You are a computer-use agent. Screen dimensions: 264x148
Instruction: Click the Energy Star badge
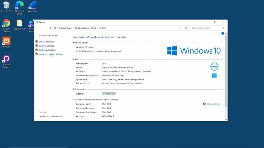click(214, 76)
